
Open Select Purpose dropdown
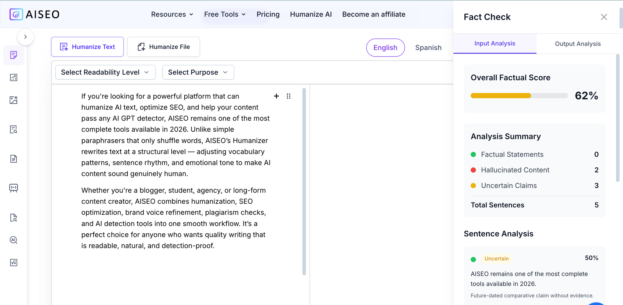coord(198,72)
